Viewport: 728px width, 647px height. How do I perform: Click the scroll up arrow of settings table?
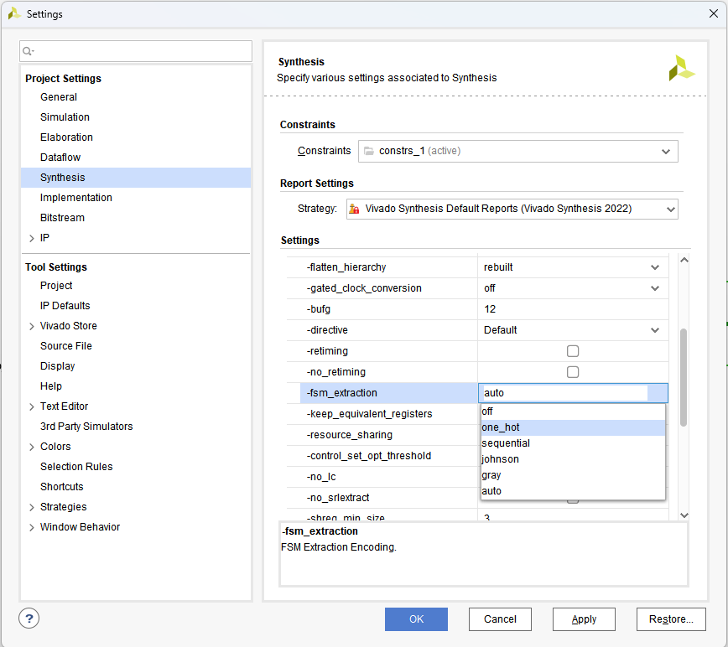click(684, 260)
